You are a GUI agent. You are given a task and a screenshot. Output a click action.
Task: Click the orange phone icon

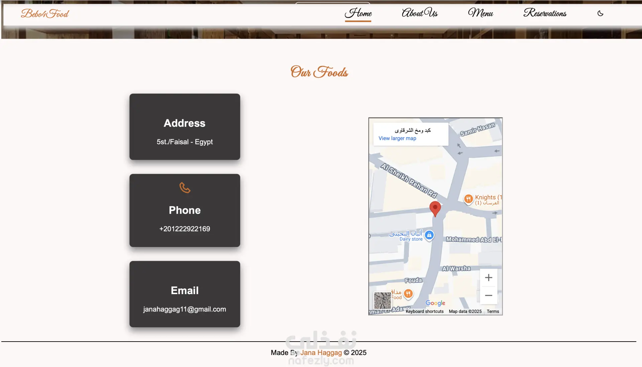185,188
